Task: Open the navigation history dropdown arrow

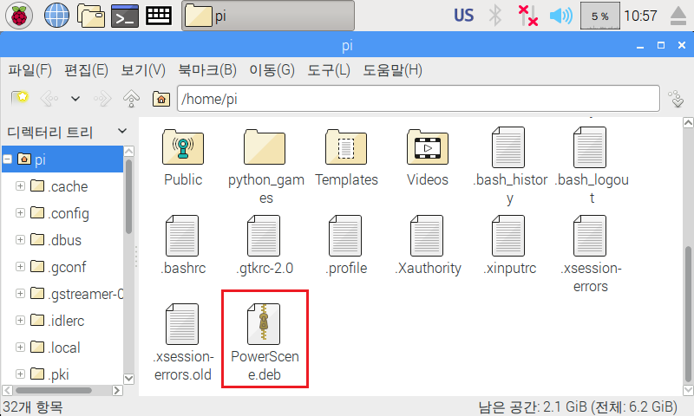Action: (75, 99)
